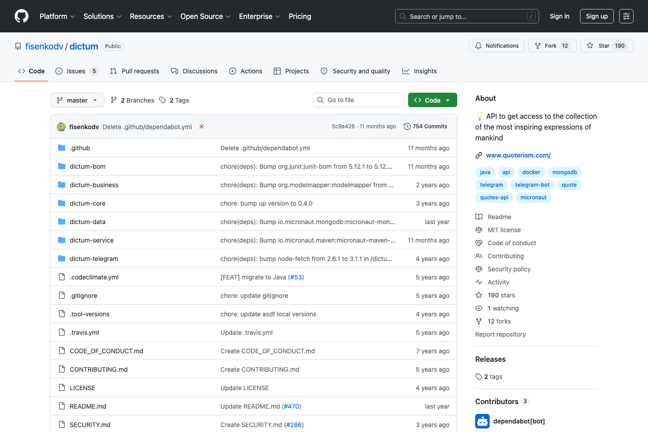Open the master branch dropdown

(77, 100)
